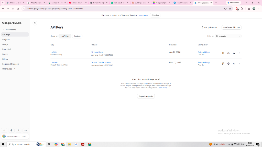Open Chrome profile avatar in toolbar
The height and width of the screenshot is (147, 262).
click(x=254, y=9)
